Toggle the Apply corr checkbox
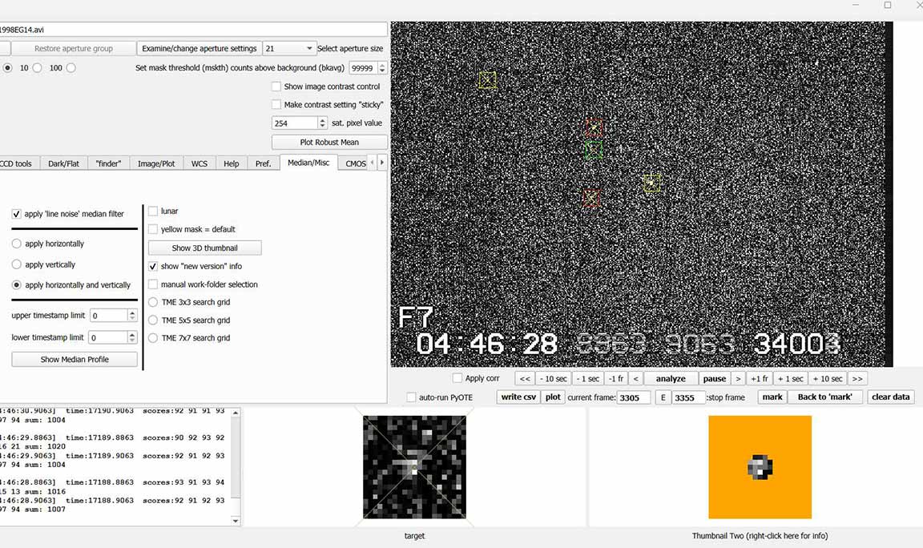923x548 pixels. pyautogui.click(x=457, y=378)
